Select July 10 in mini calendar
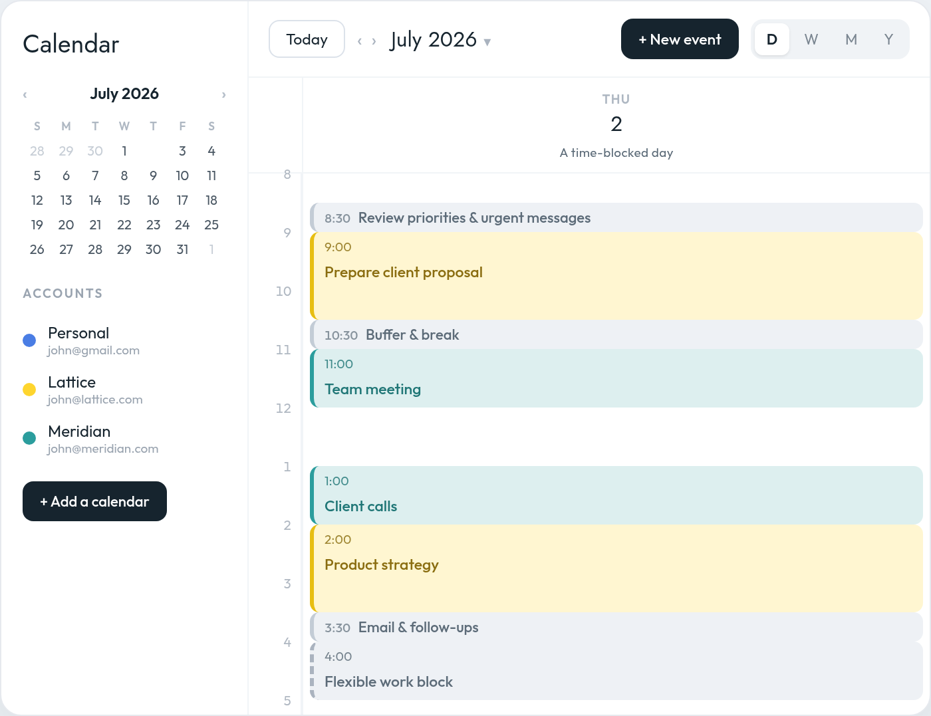The width and height of the screenshot is (931, 716). (182, 176)
